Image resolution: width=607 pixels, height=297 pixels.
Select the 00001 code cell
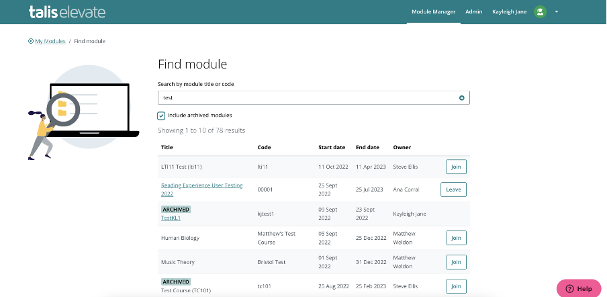(x=265, y=189)
